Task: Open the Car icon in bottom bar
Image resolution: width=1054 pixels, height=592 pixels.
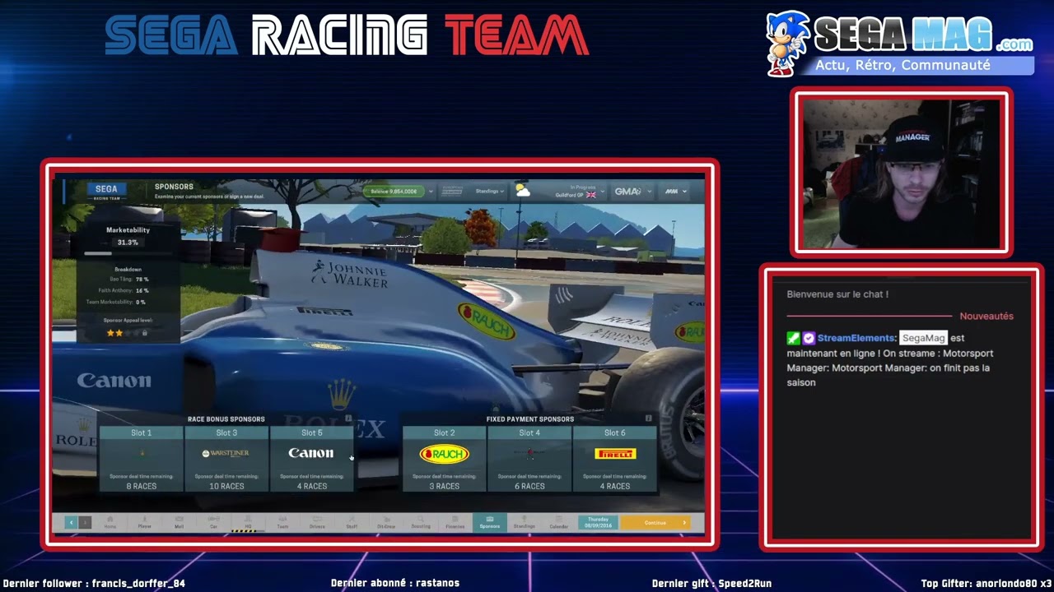Action: pyautogui.click(x=213, y=523)
